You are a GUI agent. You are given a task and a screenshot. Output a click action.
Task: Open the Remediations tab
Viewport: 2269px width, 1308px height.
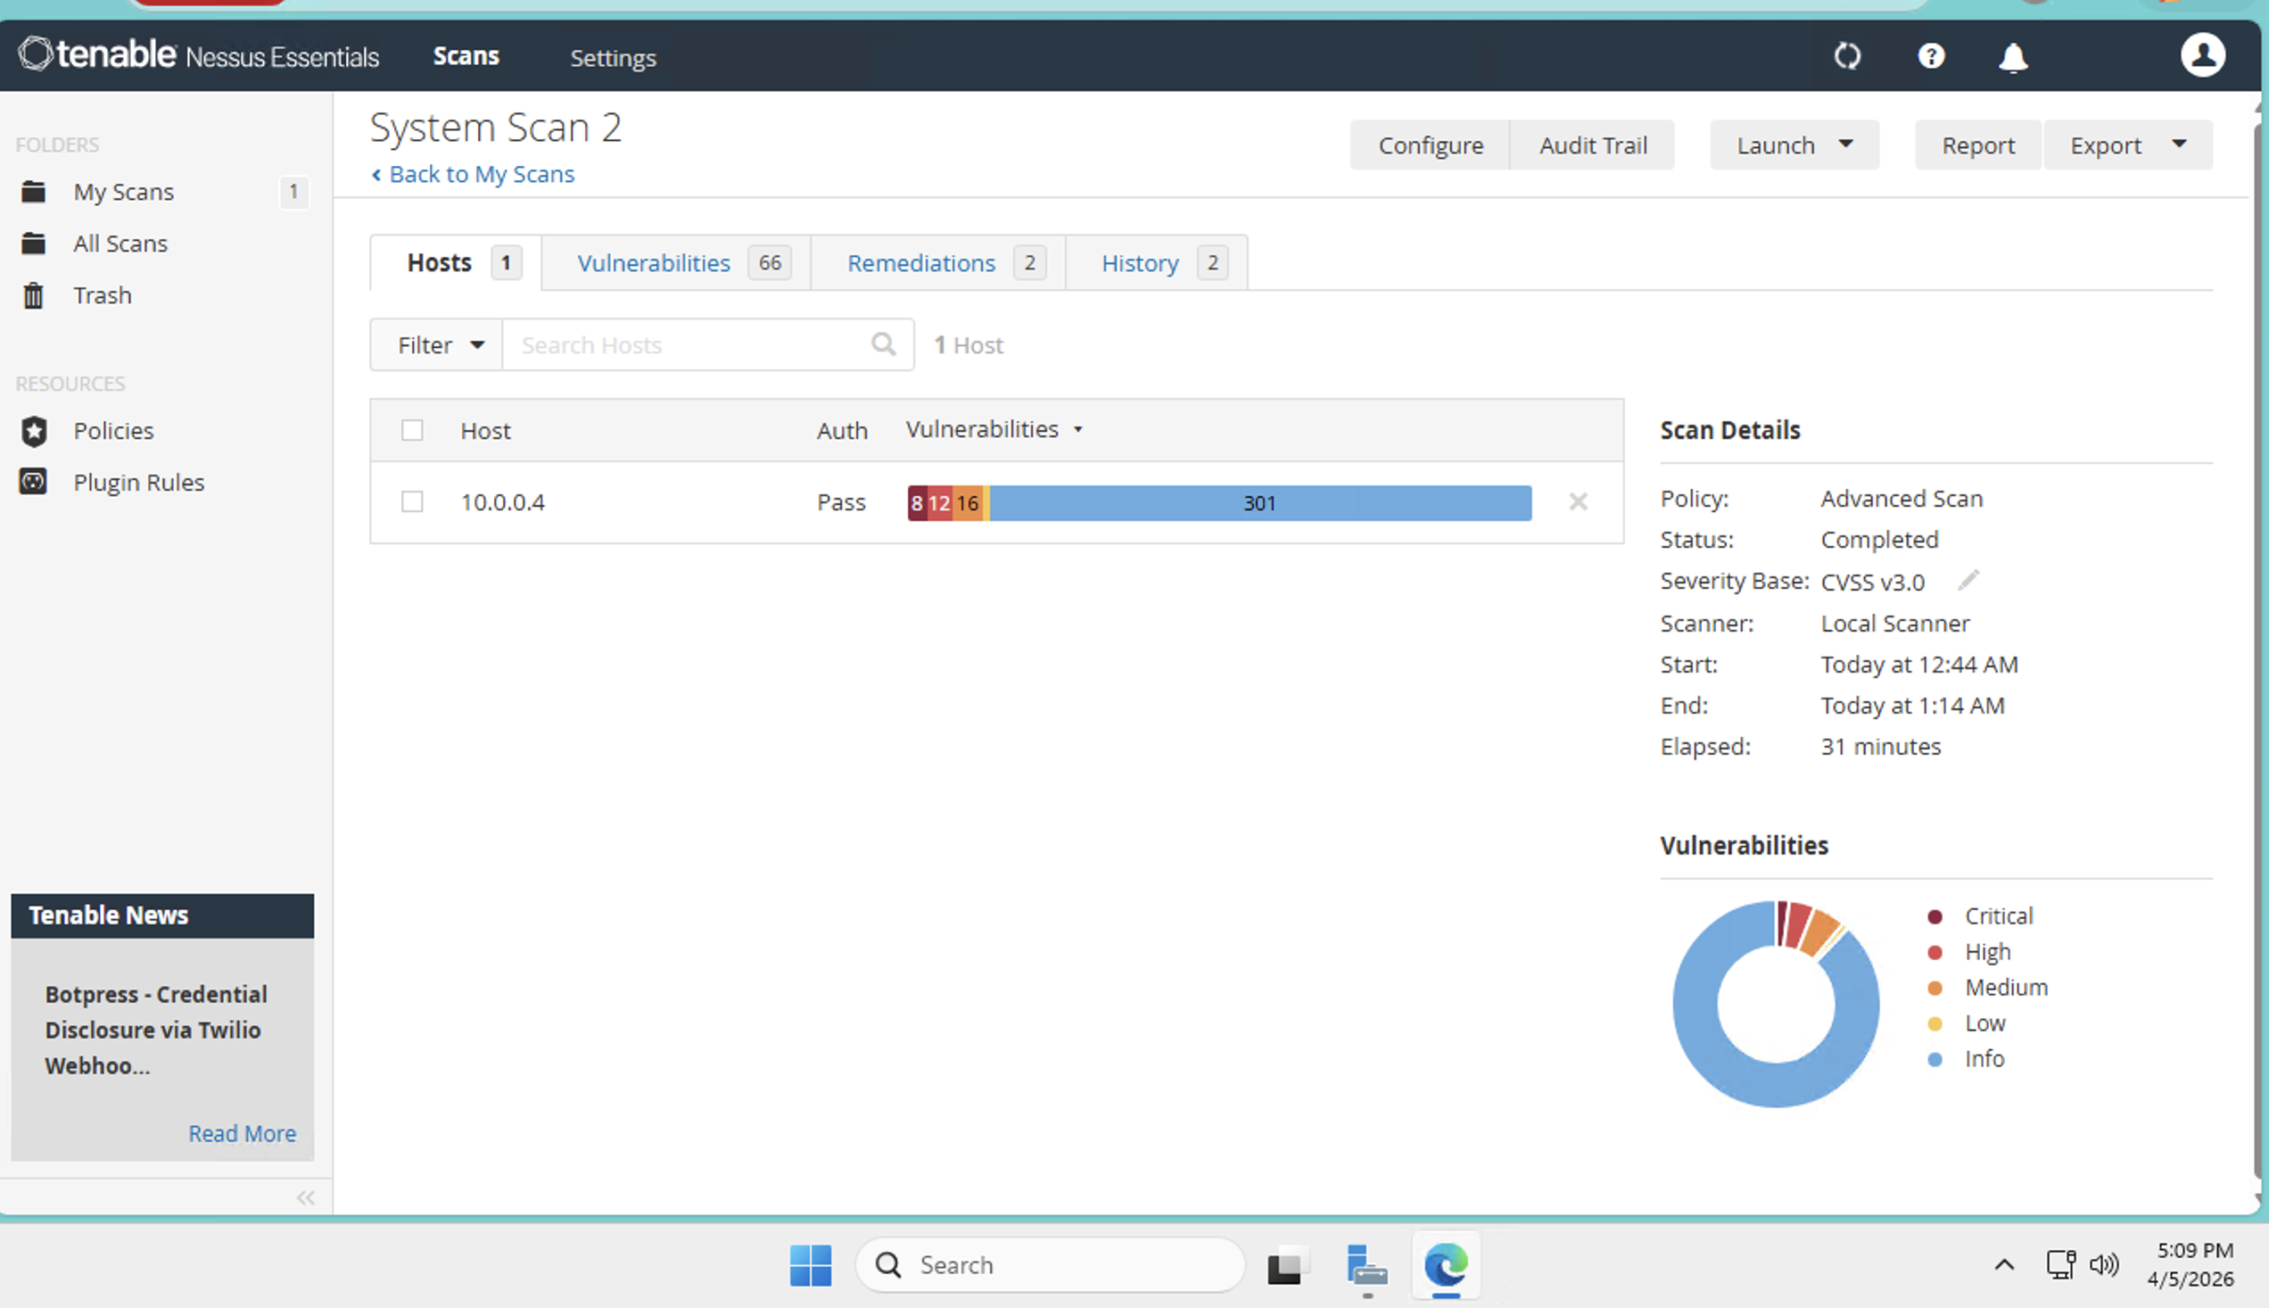pos(921,263)
